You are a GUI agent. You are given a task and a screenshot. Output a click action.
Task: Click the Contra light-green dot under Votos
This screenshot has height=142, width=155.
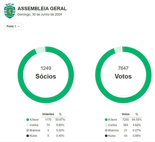106,125
